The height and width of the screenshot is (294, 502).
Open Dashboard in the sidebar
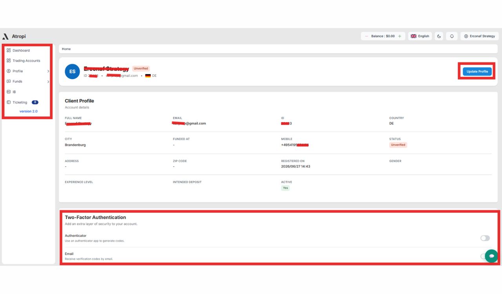click(21, 50)
